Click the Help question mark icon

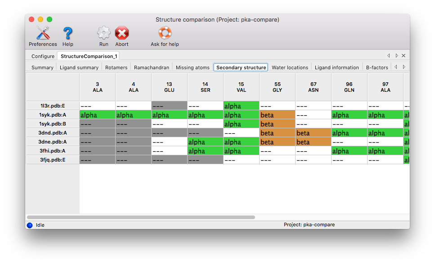[67, 34]
